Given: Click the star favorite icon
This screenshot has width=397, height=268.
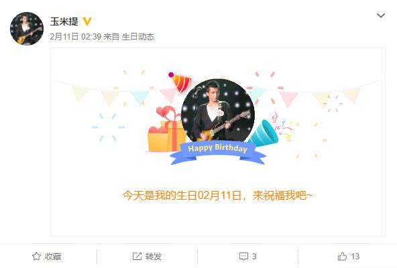Looking at the screenshot, I should (x=36, y=257).
